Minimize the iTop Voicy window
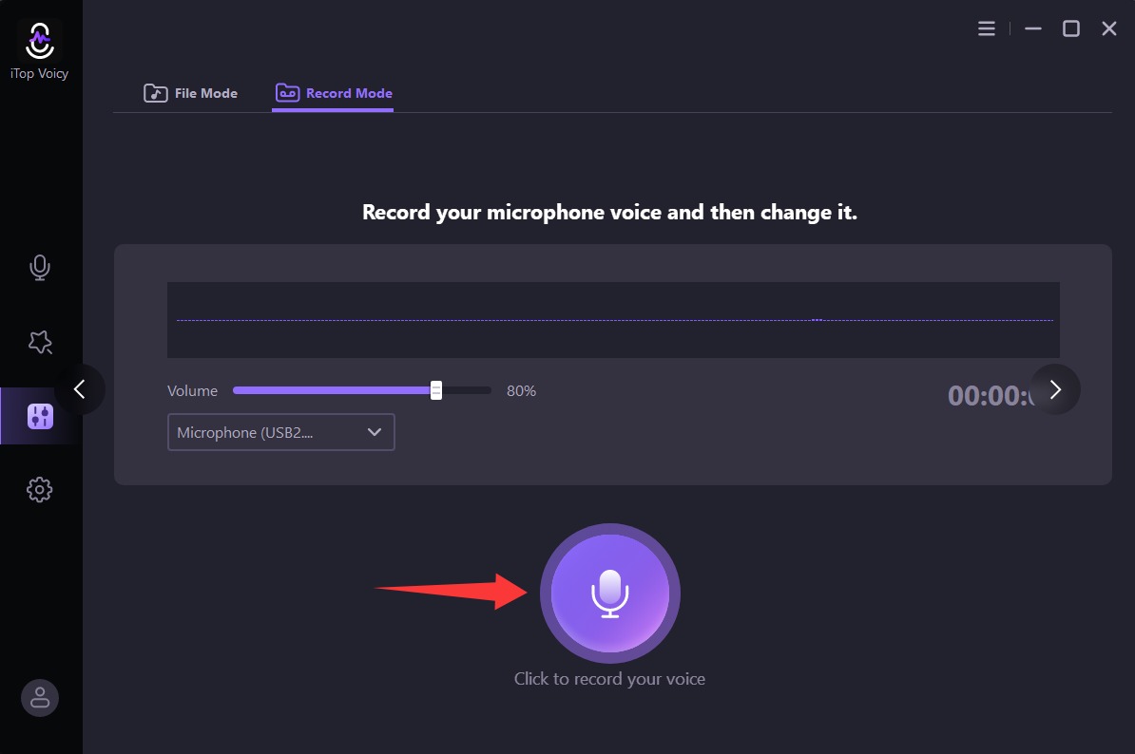This screenshot has height=754, width=1135. pos(1032,28)
